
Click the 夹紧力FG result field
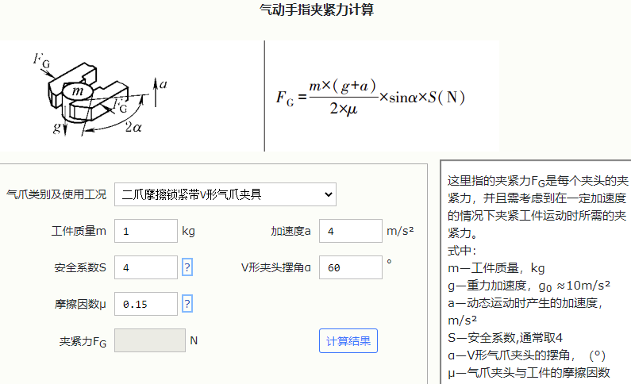pyautogui.click(x=150, y=340)
